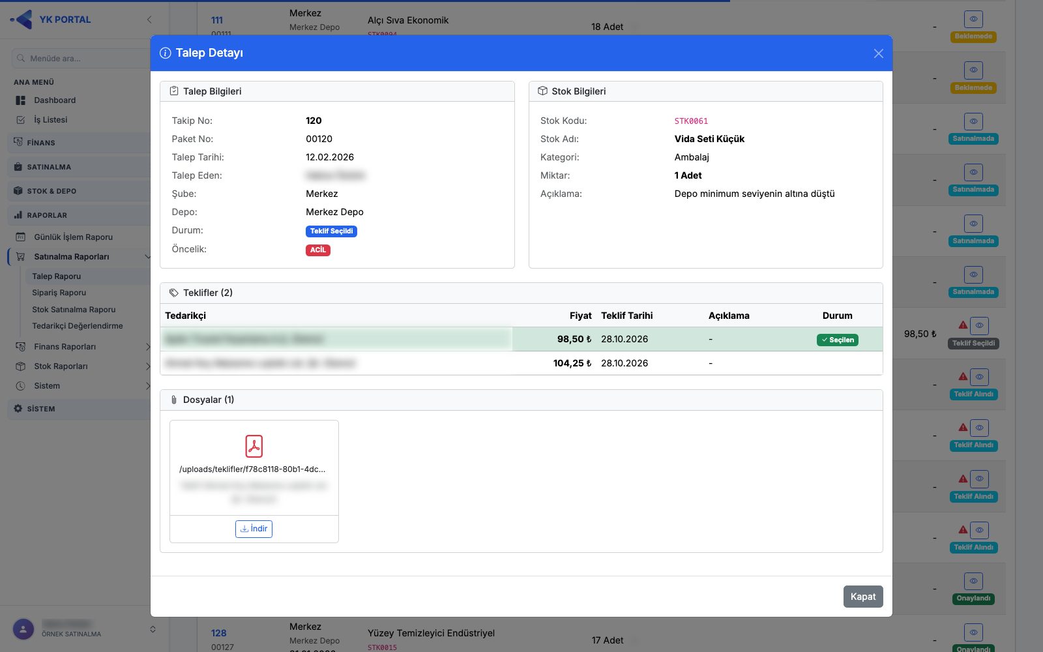Click the Finans Raporları document icon
This screenshot has width=1043, height=652.
coord(21,347)
